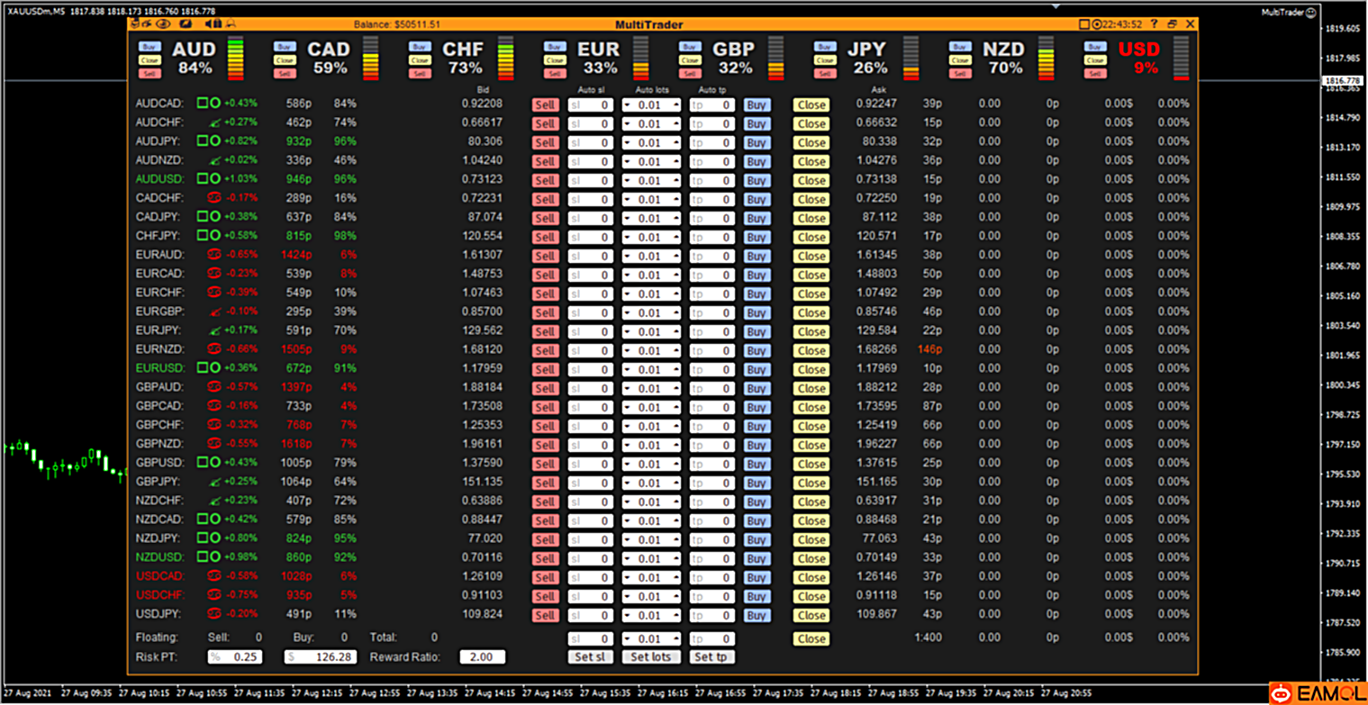Click the Reward Ratio input field
1368x705 pixels.
(x=482, y=657)
